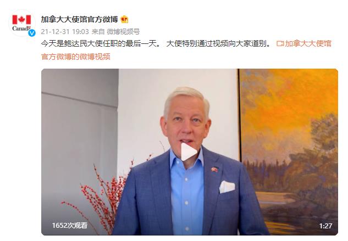This screenshot has height=241, width=348.
Task: Open the 加拿大大使馆官方微博 account name
Action: (x=79, y=20)
